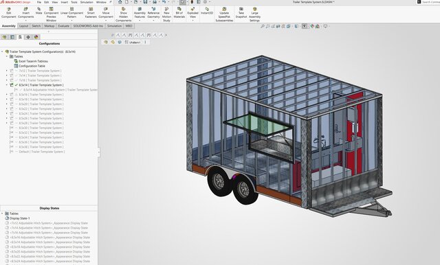Insert Bill of Materials
Image resolution: width=440 pixels, height=265 pixels.
pos(179,13)
